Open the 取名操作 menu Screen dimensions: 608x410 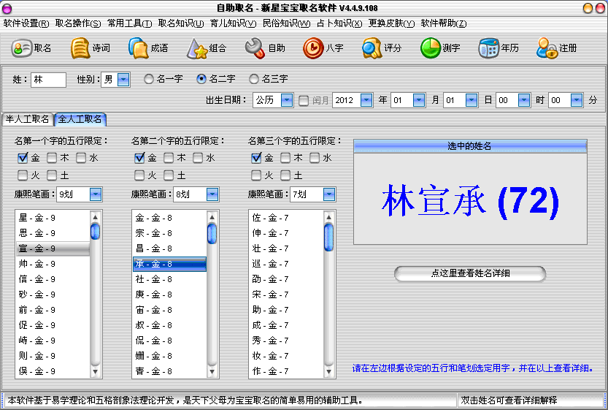click(x=78, y=23)
